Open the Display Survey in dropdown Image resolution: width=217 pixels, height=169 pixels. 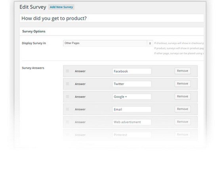click(x=108, y=43)
